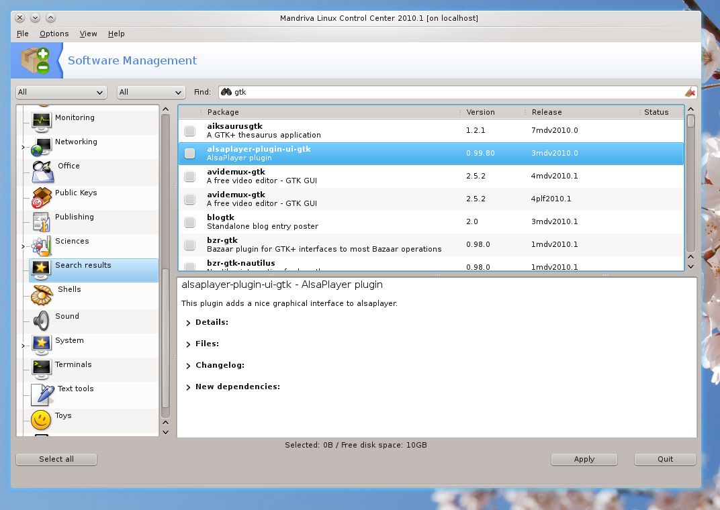Click the Sound speaker icon
Image resolution: width=720 pixels, height=510 pixels.
pos(42,321)
